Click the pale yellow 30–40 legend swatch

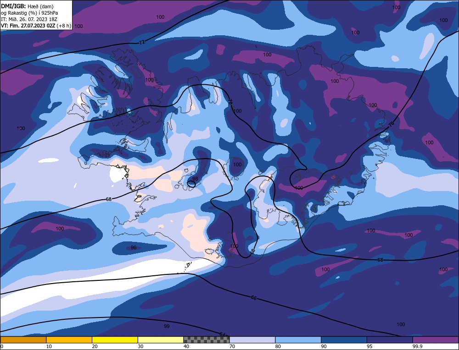coord(161,339)
